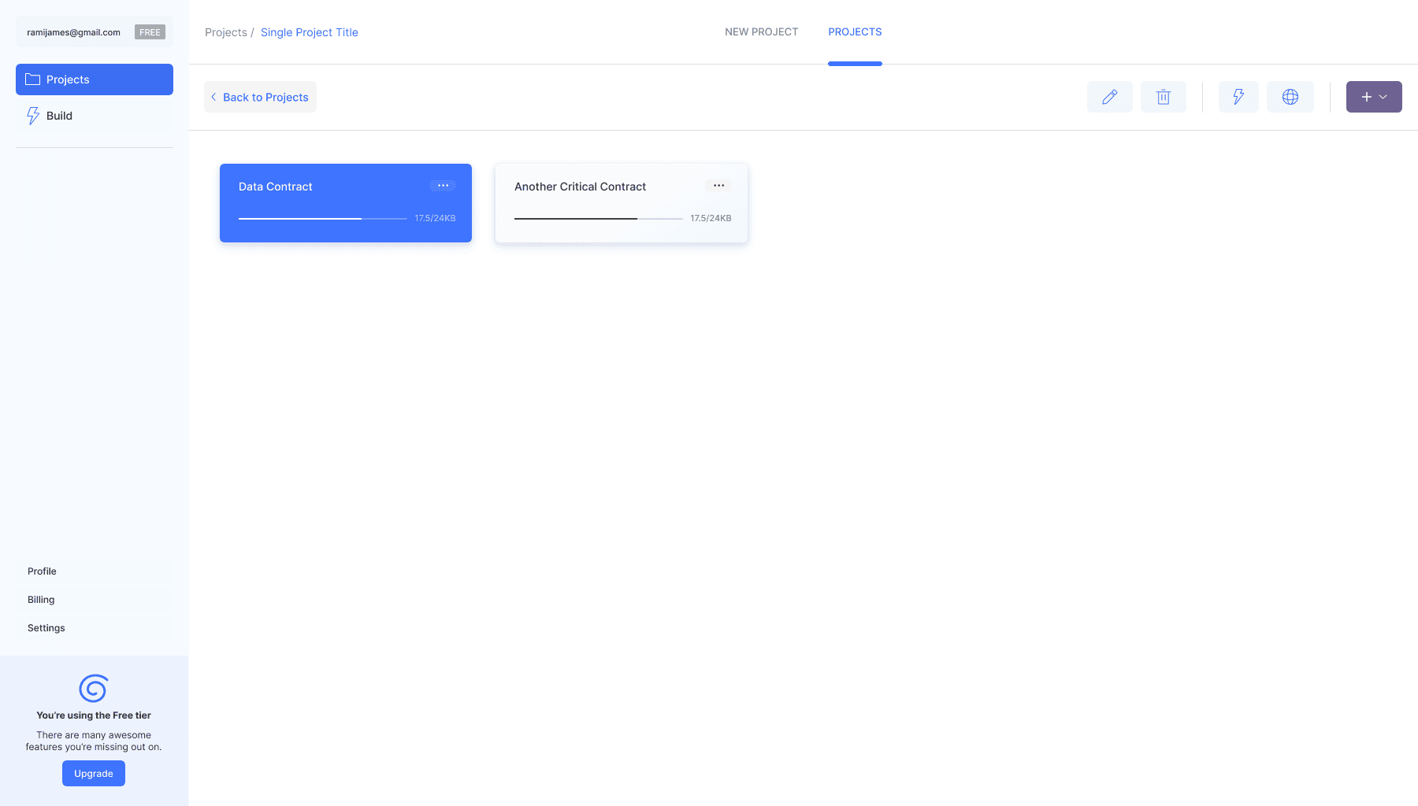This screenshot has height=806, width=1418.
Task: Switch to the PROJECTS tab
Action: pyautogui.click(x=855, y=31)
